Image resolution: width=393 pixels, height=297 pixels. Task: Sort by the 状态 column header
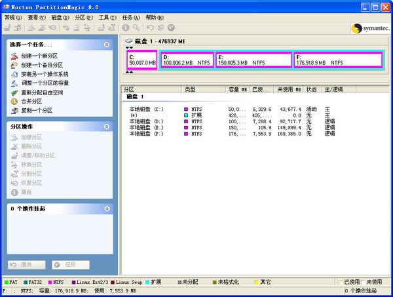[x=312, y=89]
